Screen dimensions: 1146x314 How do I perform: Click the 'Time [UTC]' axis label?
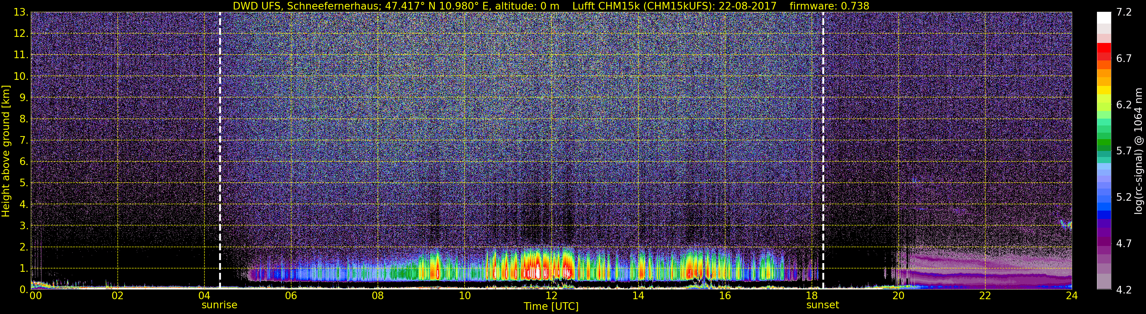[551, 306]
